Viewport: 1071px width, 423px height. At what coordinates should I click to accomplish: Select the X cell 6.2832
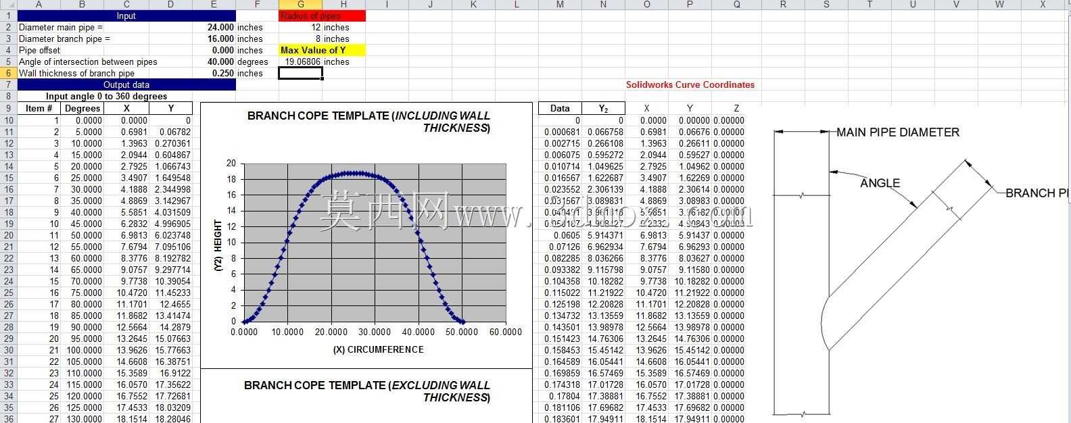126,224
